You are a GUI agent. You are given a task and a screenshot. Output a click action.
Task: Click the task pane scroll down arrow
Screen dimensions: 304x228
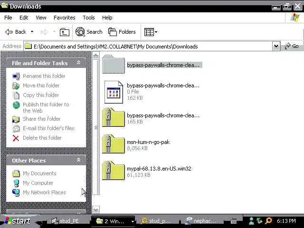tap(96, 209)
